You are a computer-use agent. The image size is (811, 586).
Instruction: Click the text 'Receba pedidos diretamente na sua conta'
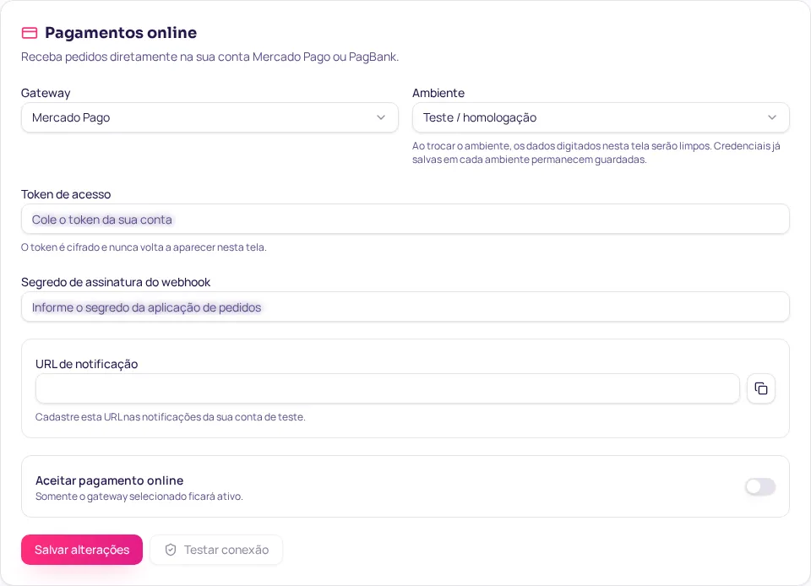point(135,57)
